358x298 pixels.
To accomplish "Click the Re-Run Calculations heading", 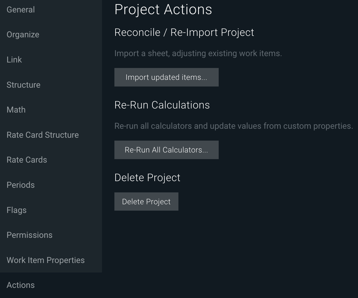I will (x=162, y=105).
